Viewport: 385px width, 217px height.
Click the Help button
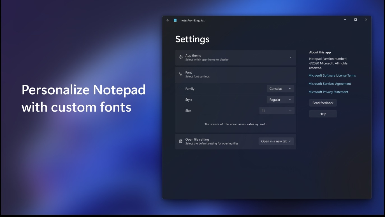[323, 114]
